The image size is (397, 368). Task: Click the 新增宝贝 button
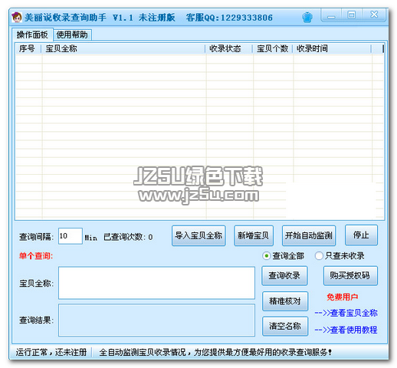tap(254, 235)
